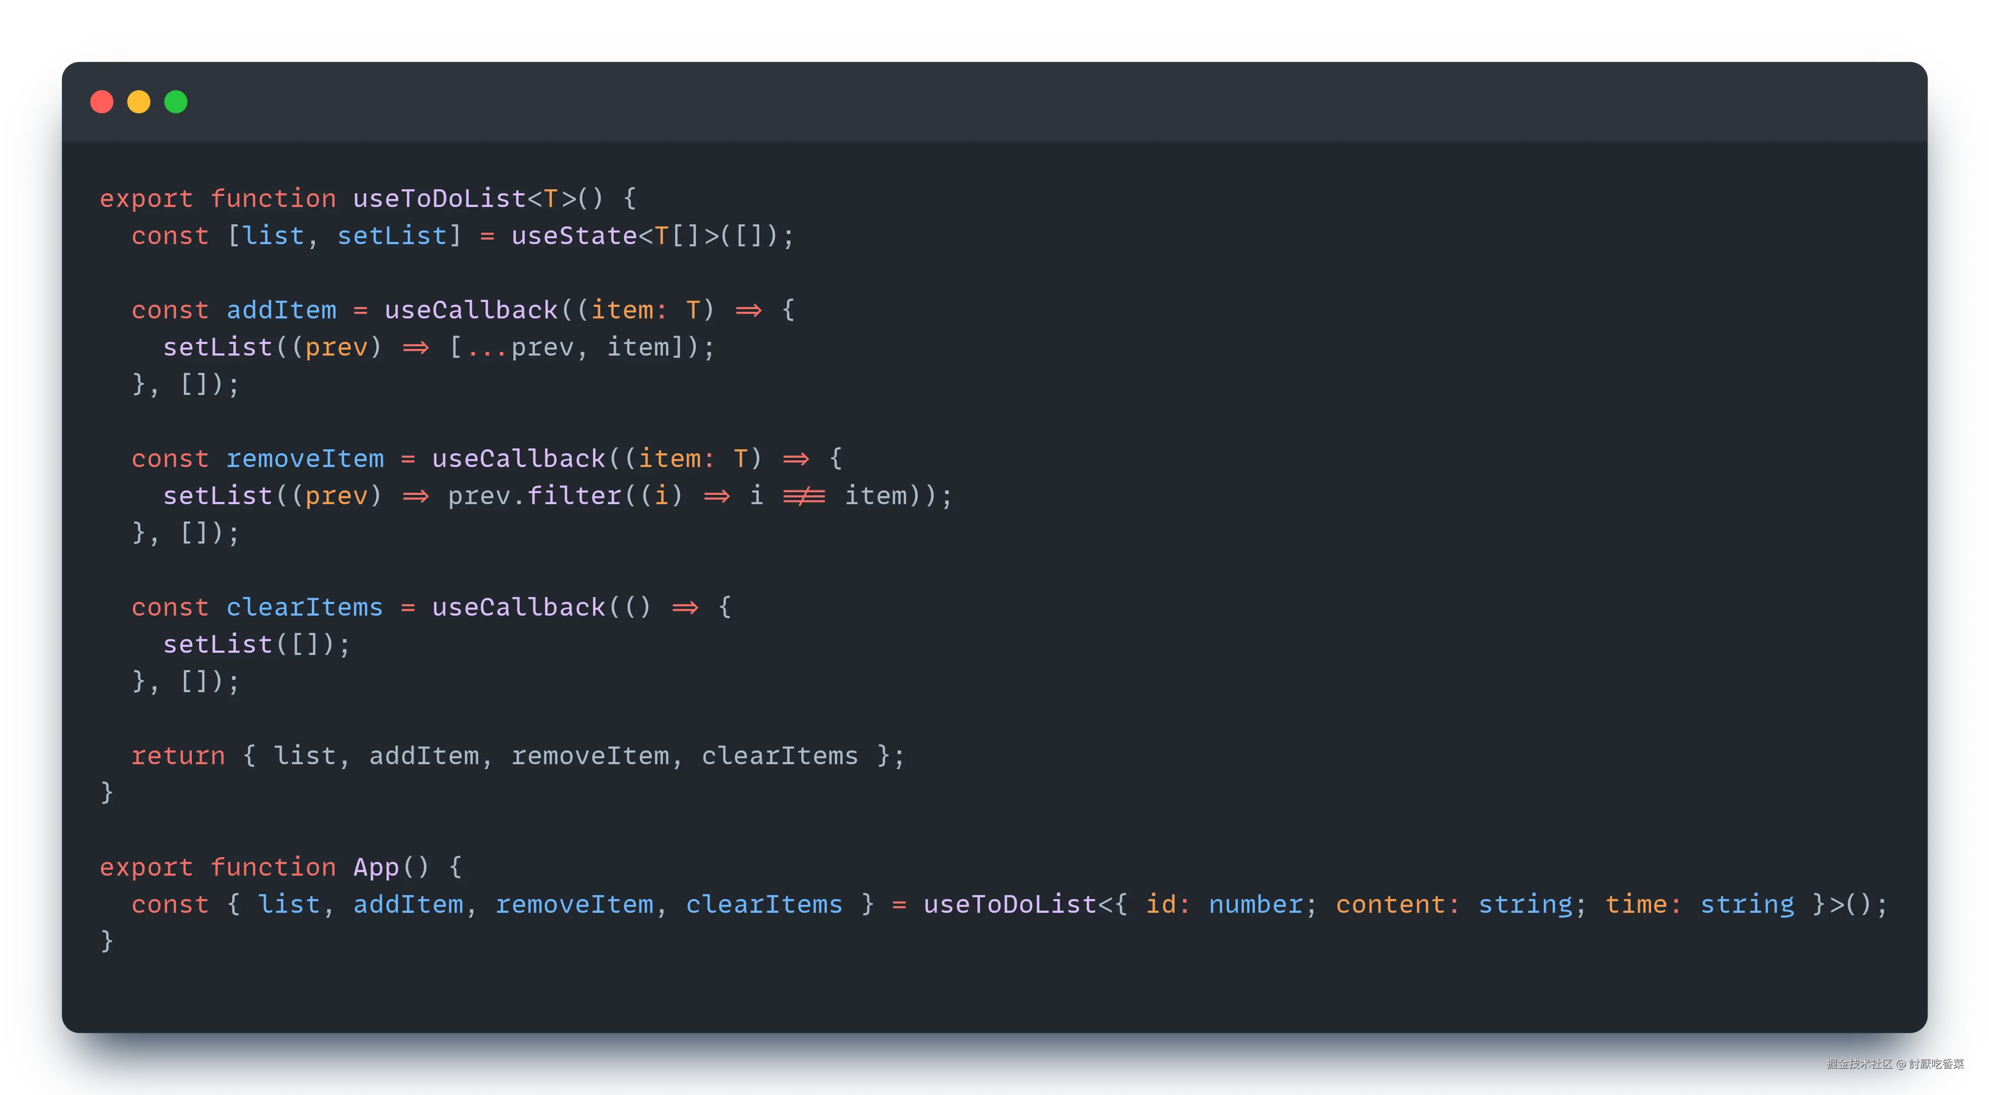1989x1095 pixels.
Task: Click the setList call inside clearItems
Action: tap(218, 644)
